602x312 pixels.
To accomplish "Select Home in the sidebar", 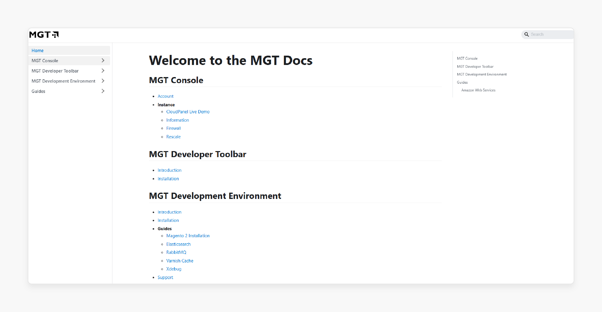I will (69, 50).
